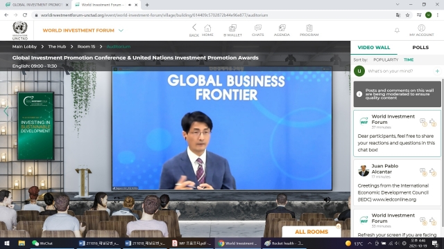Expand the World Investment Forum dropdown
The image size is (444, 249).
click(121, 30)
